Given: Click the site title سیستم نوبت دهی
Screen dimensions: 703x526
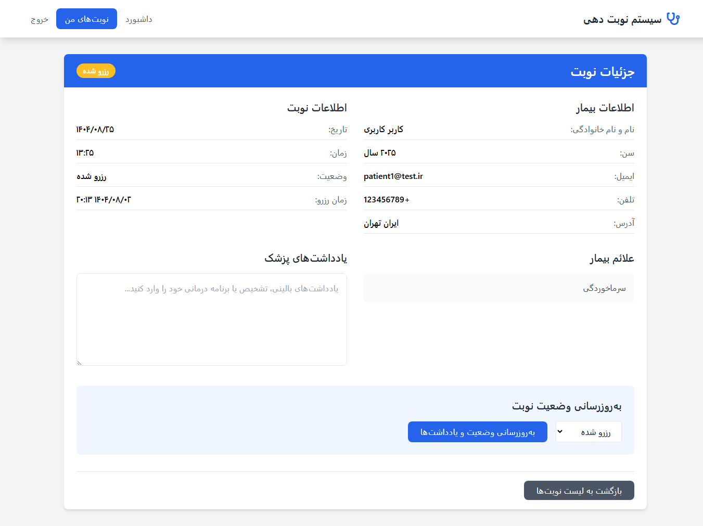Looking at the screenshot, I should (622, 20).
